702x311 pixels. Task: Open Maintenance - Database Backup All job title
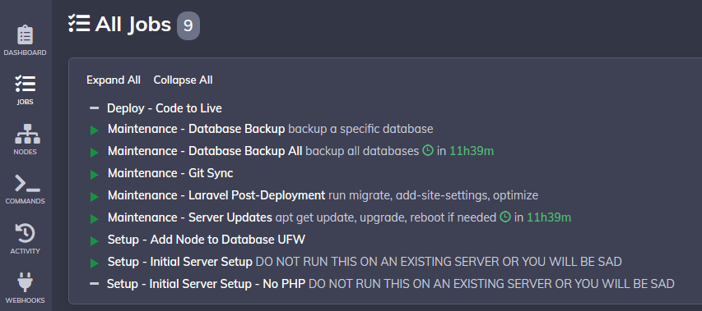click(205, 151)
